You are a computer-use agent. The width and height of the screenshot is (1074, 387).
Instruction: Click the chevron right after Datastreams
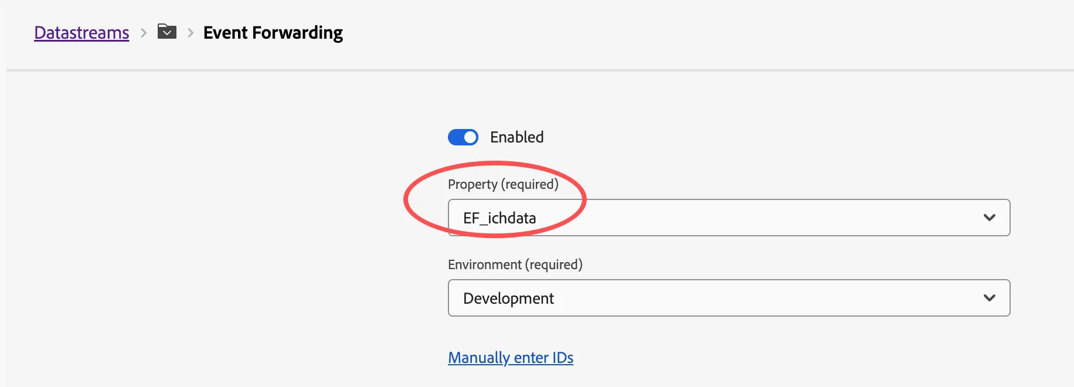pos(144,33)
